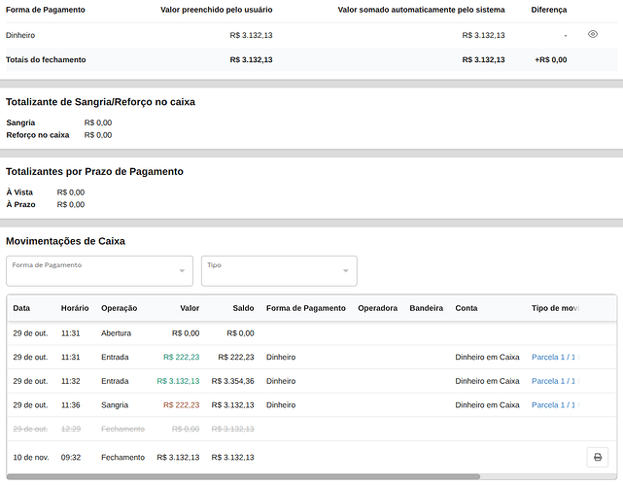Screen dimensions: 623x485
Task: Click the Operadora column header
Action: (377, 308)
